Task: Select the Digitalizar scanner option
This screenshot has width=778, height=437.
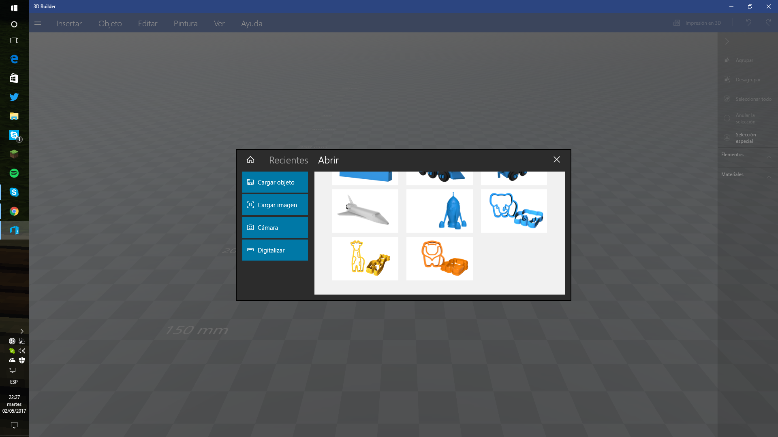Action: tap(275, 250)
